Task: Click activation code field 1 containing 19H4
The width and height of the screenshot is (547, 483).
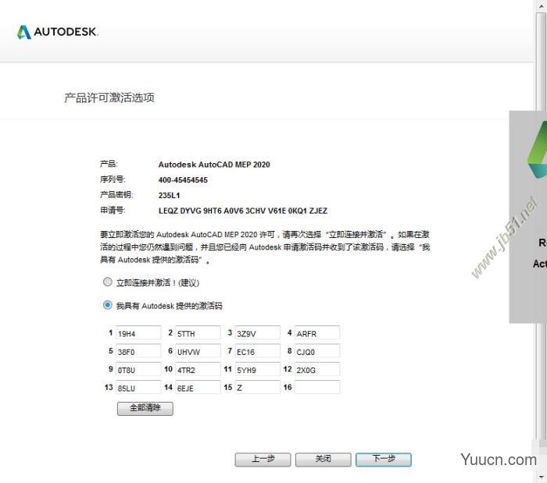Action: coord(138,332)
